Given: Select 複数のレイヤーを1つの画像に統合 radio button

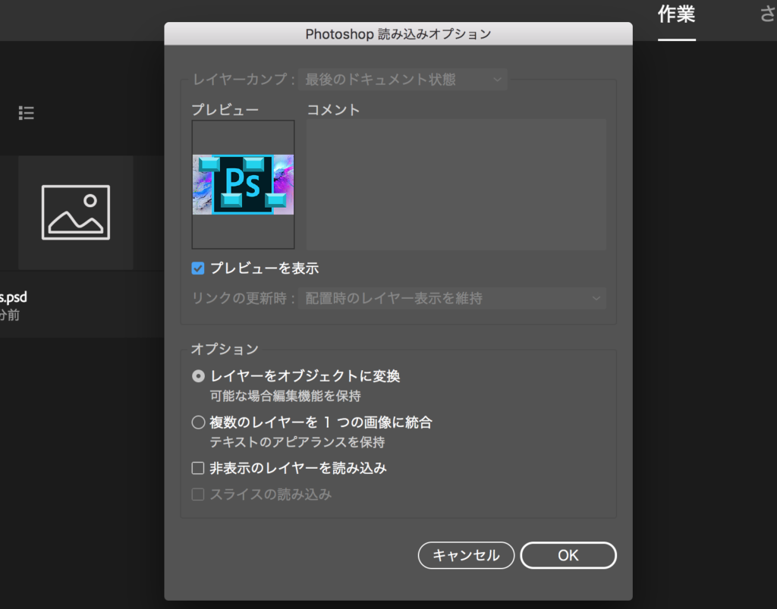Looking at the screenshot, I should (198, 422).
